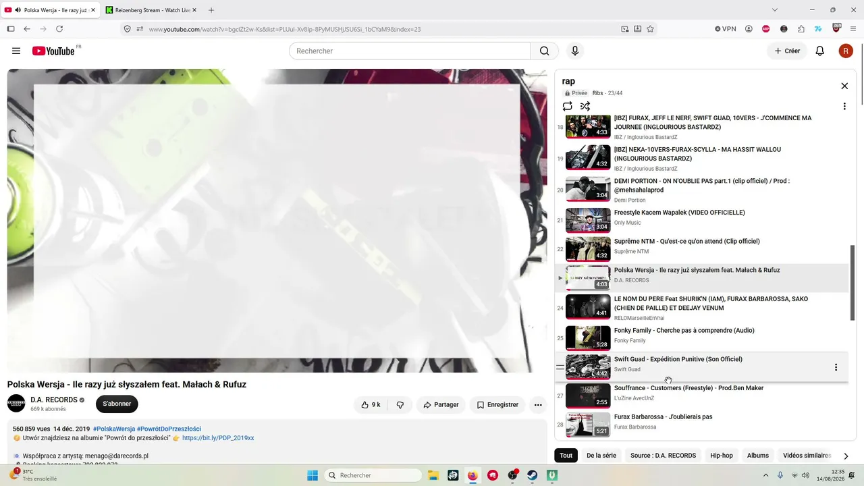Reload the current page
The image size is (864, 486).
[59, 29]
